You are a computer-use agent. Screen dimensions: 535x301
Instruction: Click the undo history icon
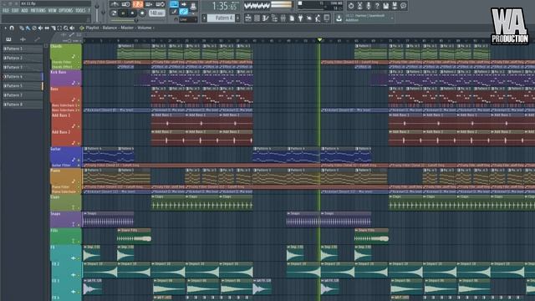tap(351, 6)
